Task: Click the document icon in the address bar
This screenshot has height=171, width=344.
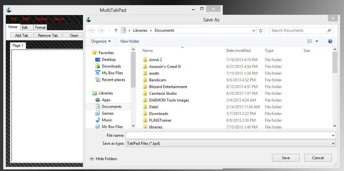Action: (x=124, y=30)
